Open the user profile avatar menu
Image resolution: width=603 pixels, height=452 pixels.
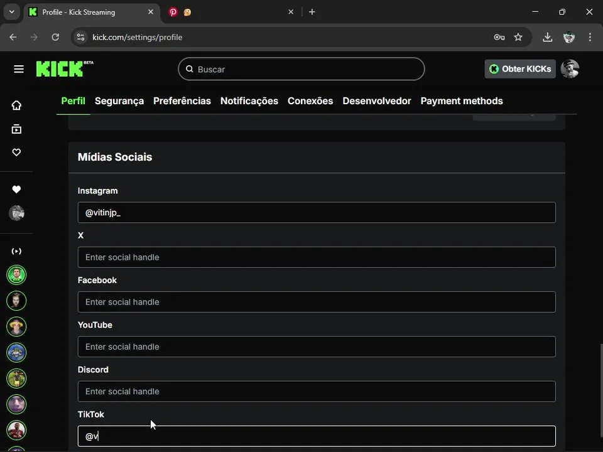click(570, 69)
